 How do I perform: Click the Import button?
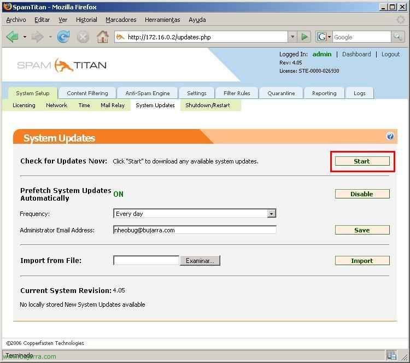362,260
